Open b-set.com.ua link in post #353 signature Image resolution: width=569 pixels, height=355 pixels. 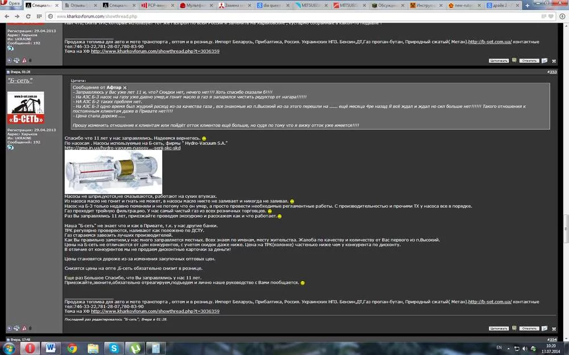pos(490,302)
